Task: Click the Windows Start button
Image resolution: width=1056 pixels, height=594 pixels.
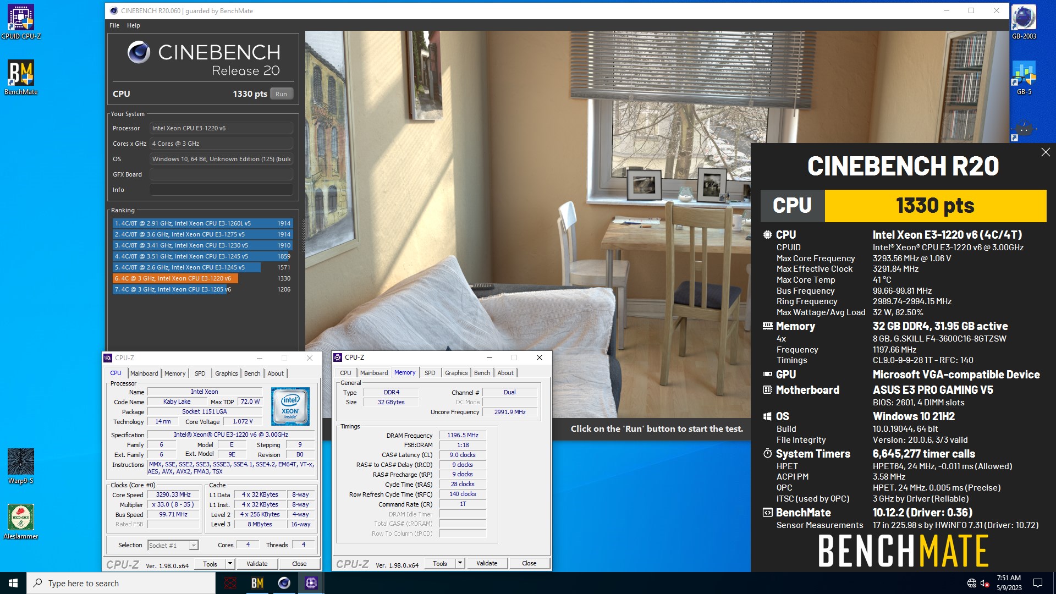Action: (x=13, y=583)
